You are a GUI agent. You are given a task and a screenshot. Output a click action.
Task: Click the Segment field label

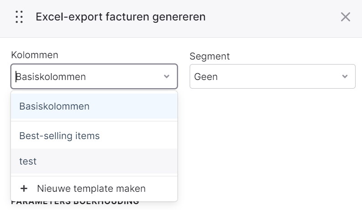pyautogui.click(x=210, y=56)
